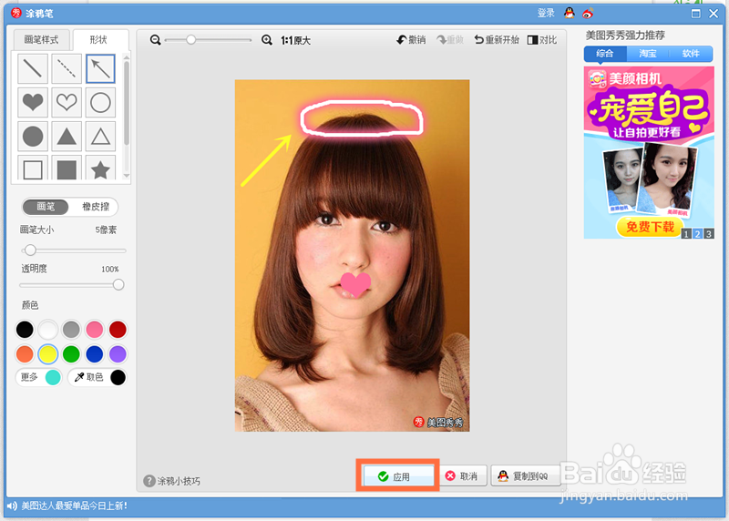Switch to the 形状 tab
This screenshot has width=729, height=521.
[x=98, y=40]
